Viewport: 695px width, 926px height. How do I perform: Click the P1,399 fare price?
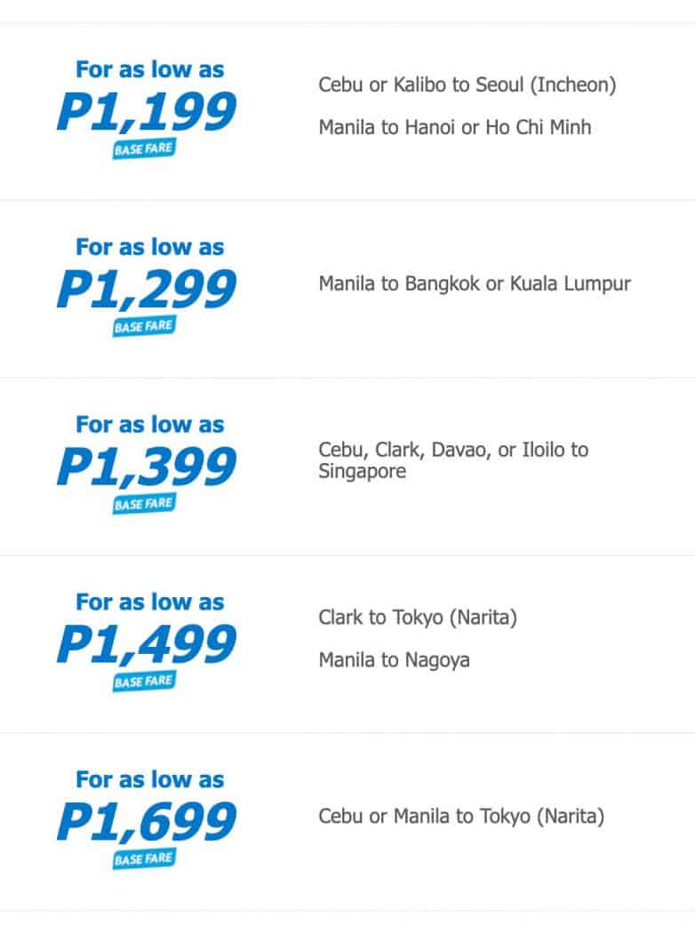[147, 467]
